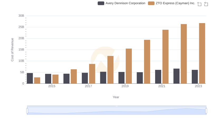Click the 30B y-axis label

tap(21, 16)
